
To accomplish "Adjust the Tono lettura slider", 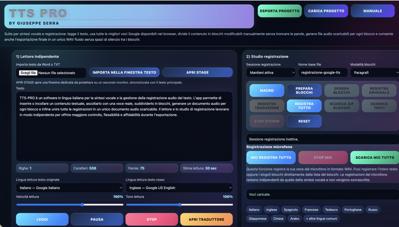I will (179, 205).
